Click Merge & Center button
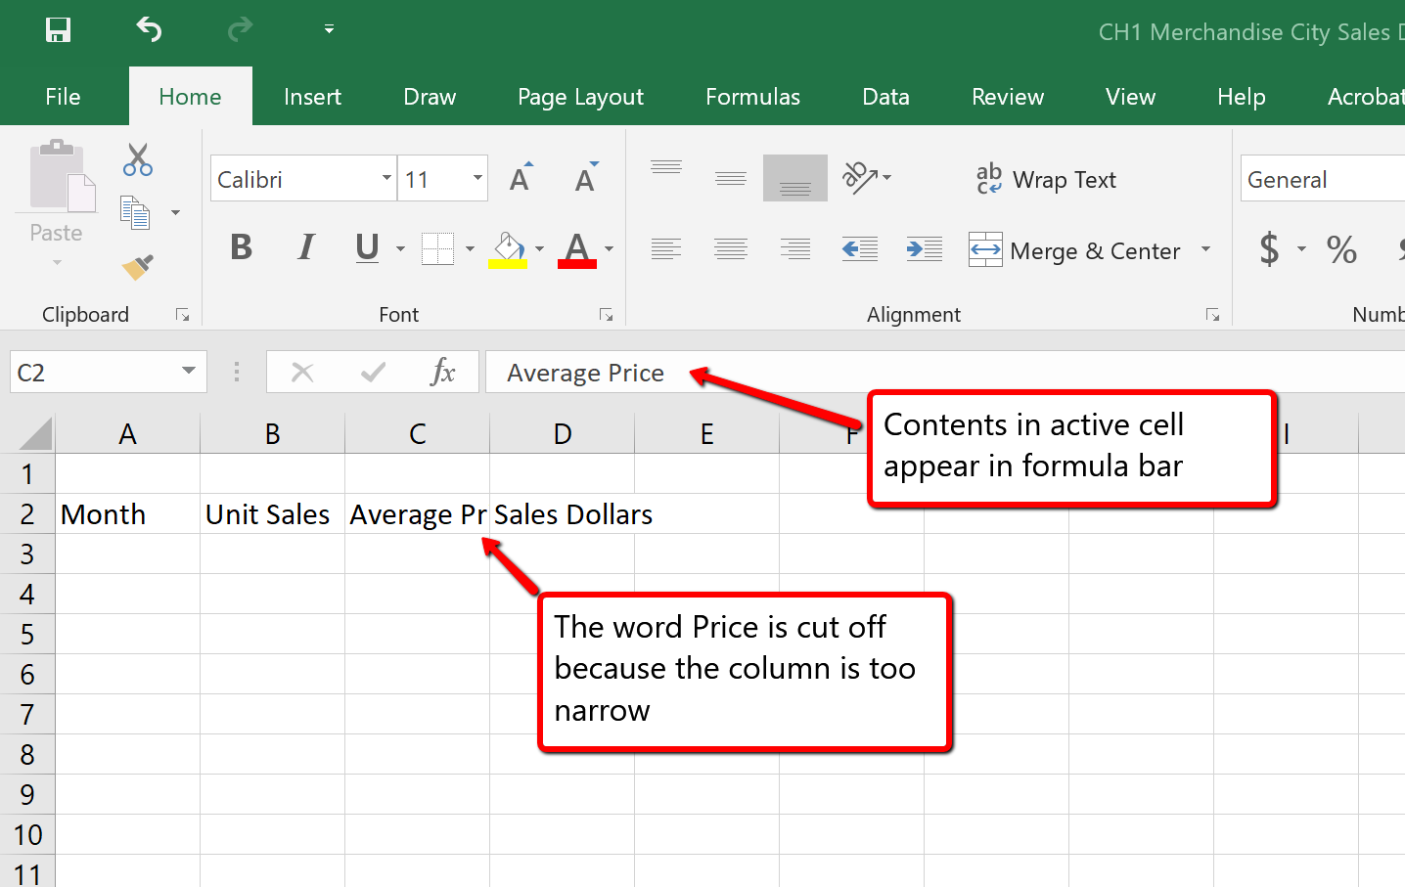This screenshot has width=1405, height=887. pyautogui.click(x=1074, y=250)
